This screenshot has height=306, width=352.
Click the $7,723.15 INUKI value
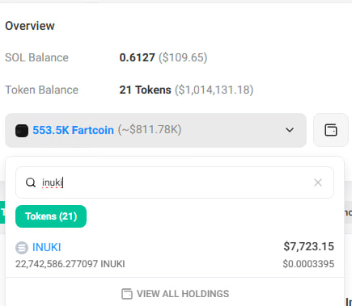(x=308, y=246)
